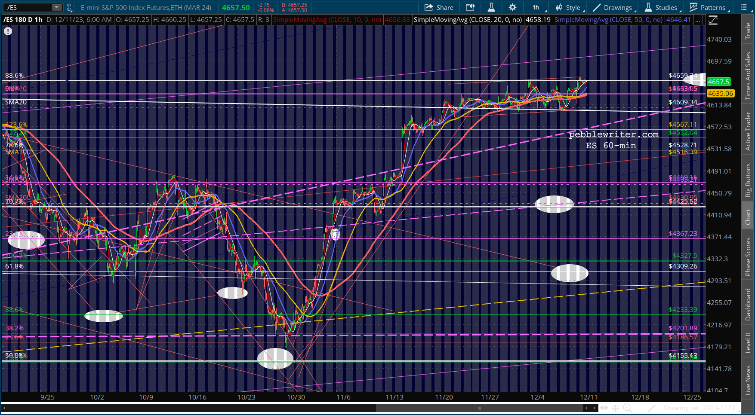Image resolution: width=755 pixels, height=415 pixels.
Task: Click the last price 4657.50 in header
Action: click(x=236, y=8)
